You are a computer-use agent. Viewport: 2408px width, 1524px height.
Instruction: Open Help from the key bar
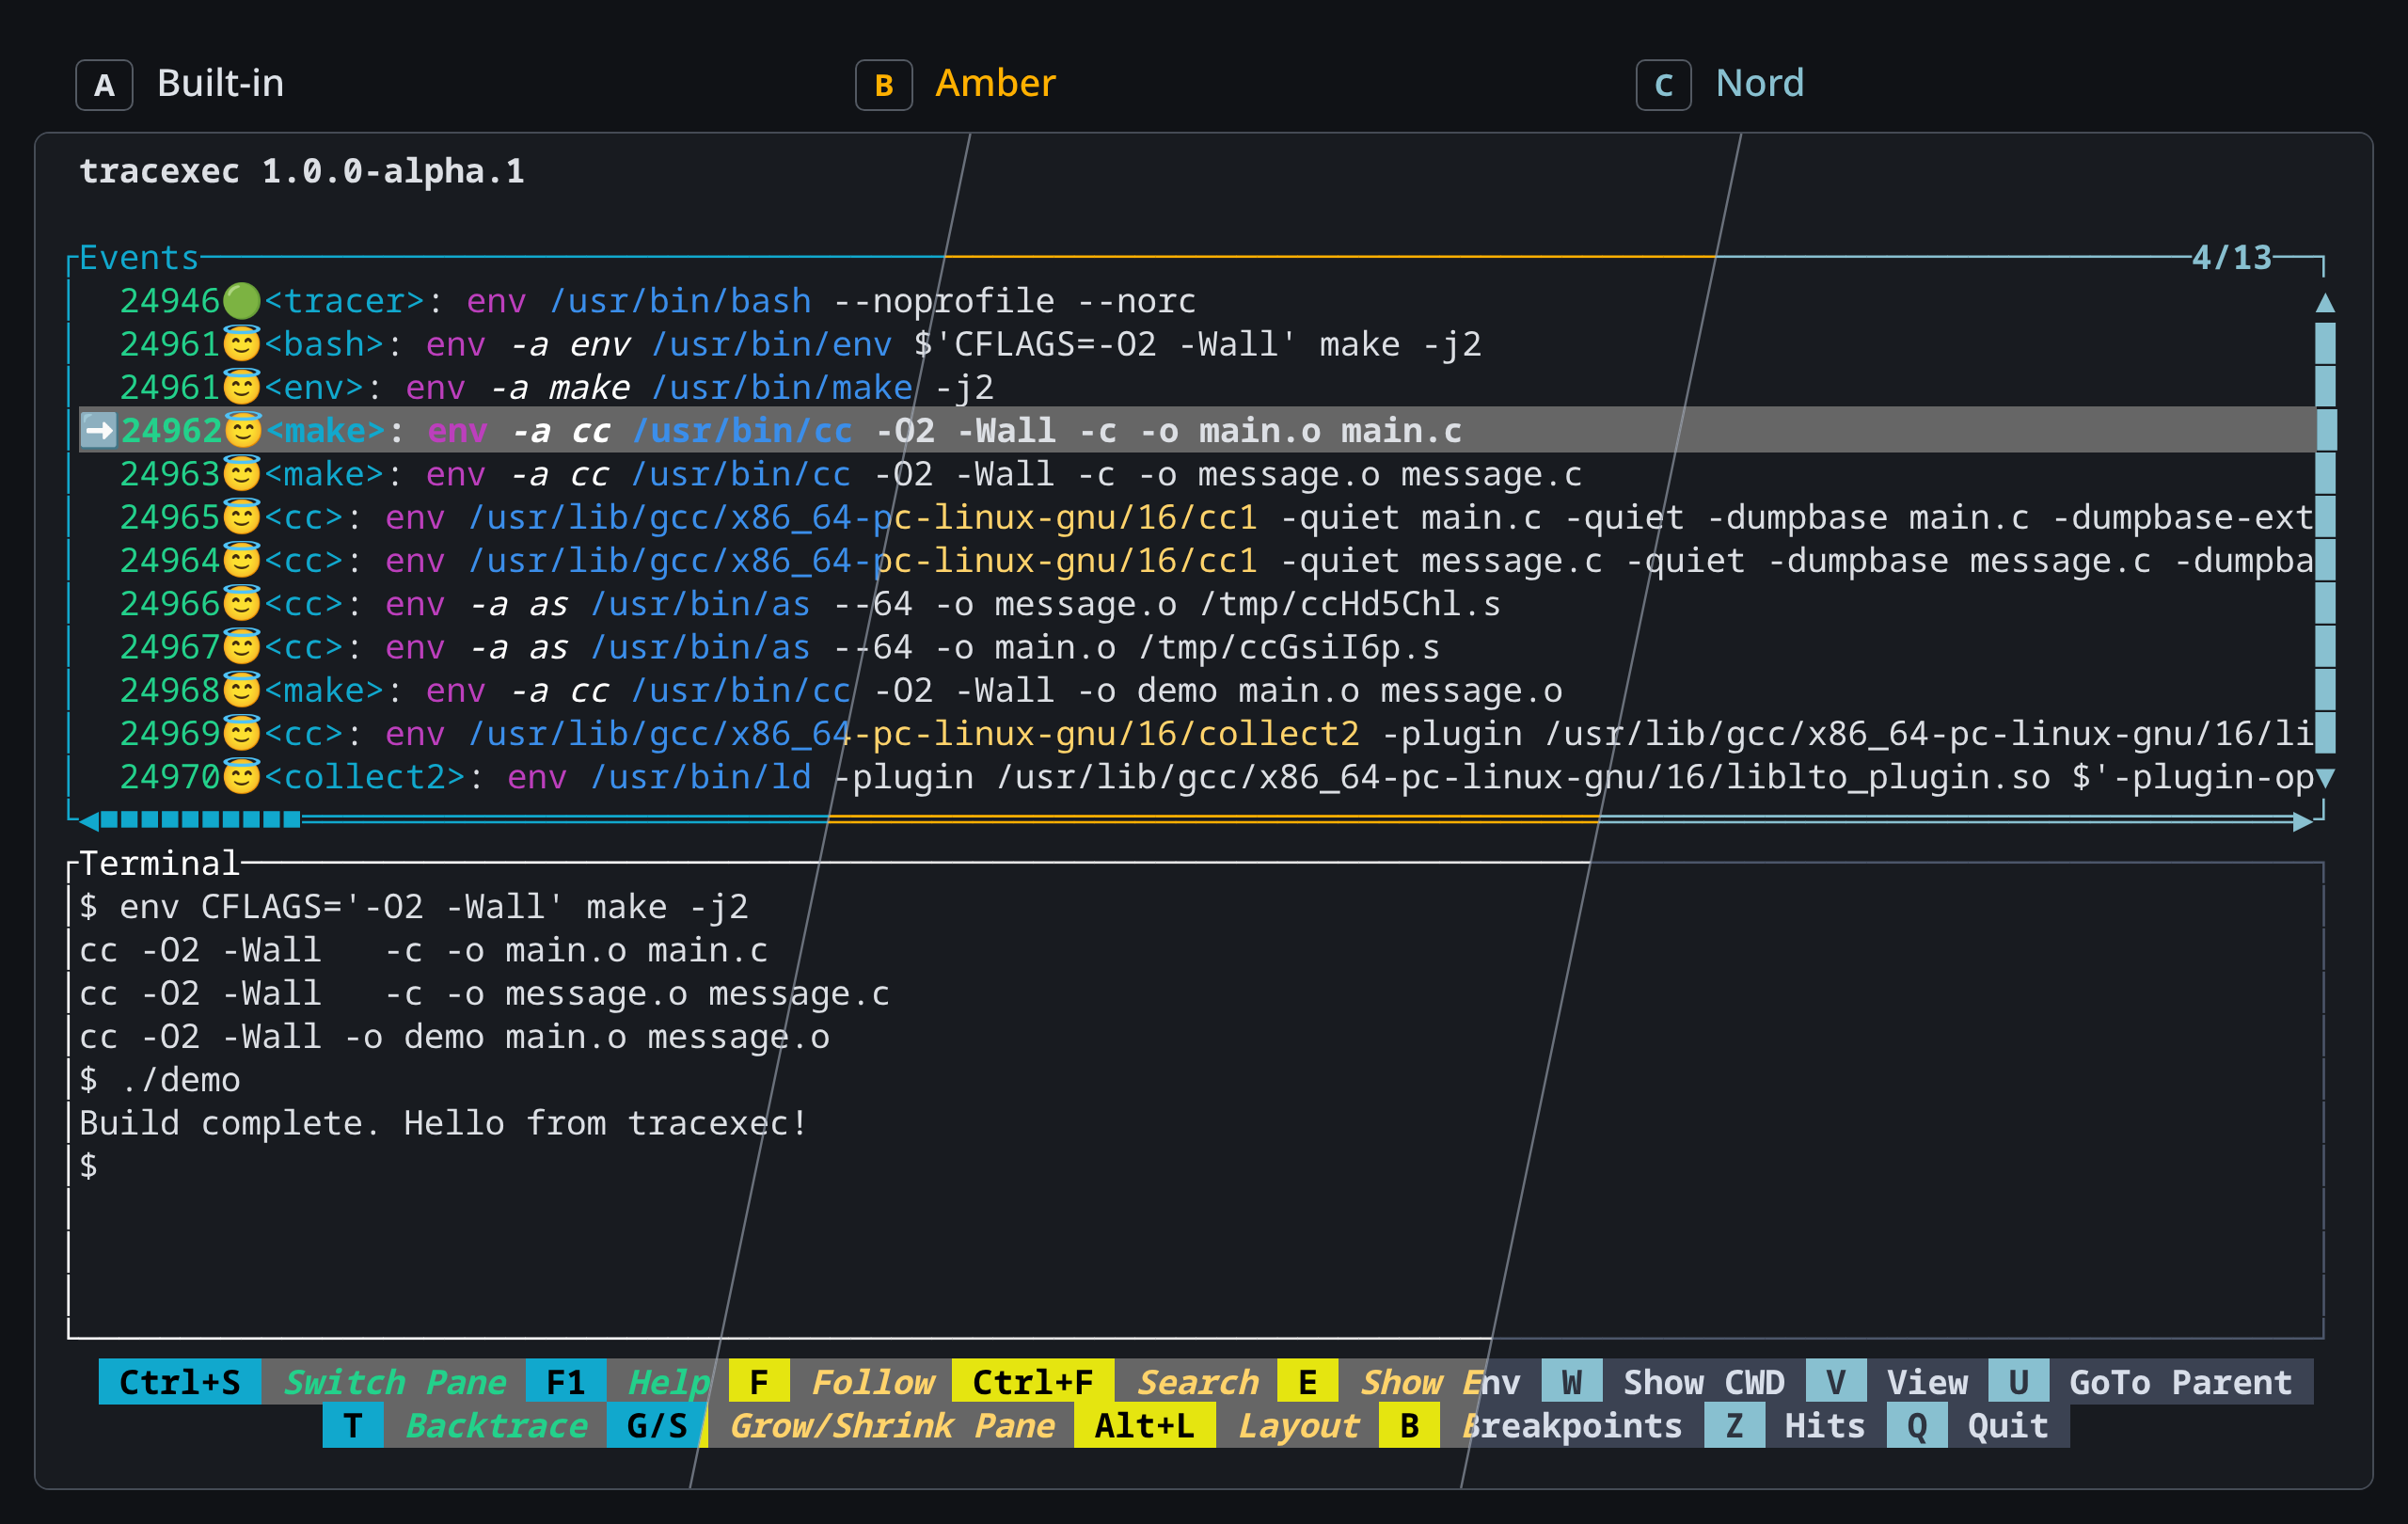coord(668,1382)
